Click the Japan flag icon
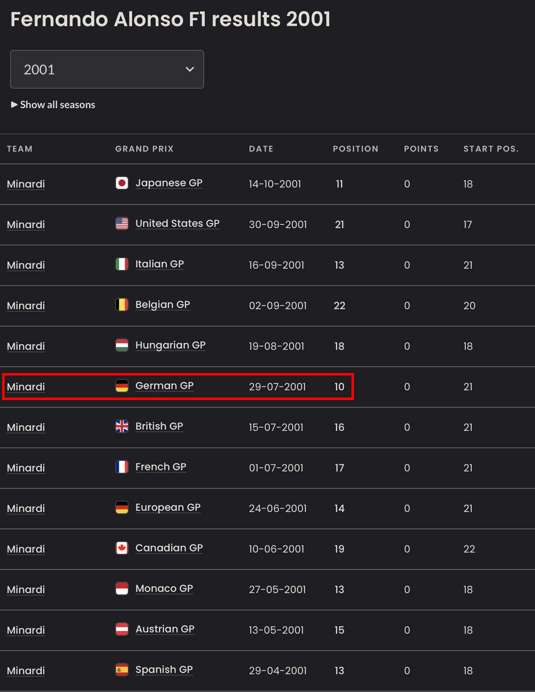Image resolution: width=535 pixels, height=692 pixels. pos(122,183)
